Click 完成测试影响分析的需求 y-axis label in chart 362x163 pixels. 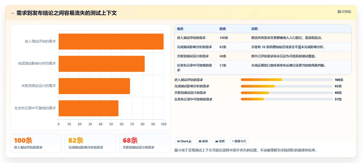coord(37,64)
